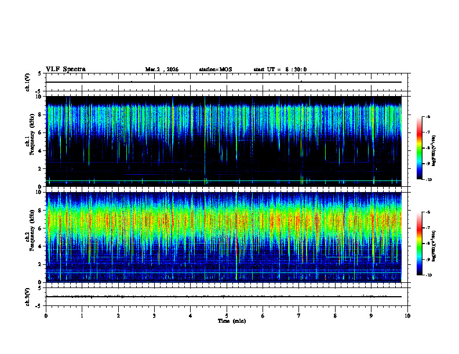The height and width of the screenshot is (354, 459).
Task: Click the "VLF Spectra" plot title
Action: pyautogui.click(x=65, y=69)
